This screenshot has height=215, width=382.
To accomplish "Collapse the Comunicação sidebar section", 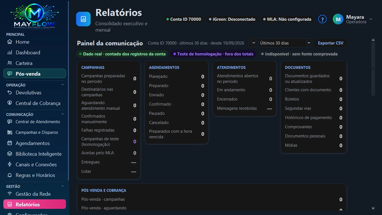I will pos(63,114).
